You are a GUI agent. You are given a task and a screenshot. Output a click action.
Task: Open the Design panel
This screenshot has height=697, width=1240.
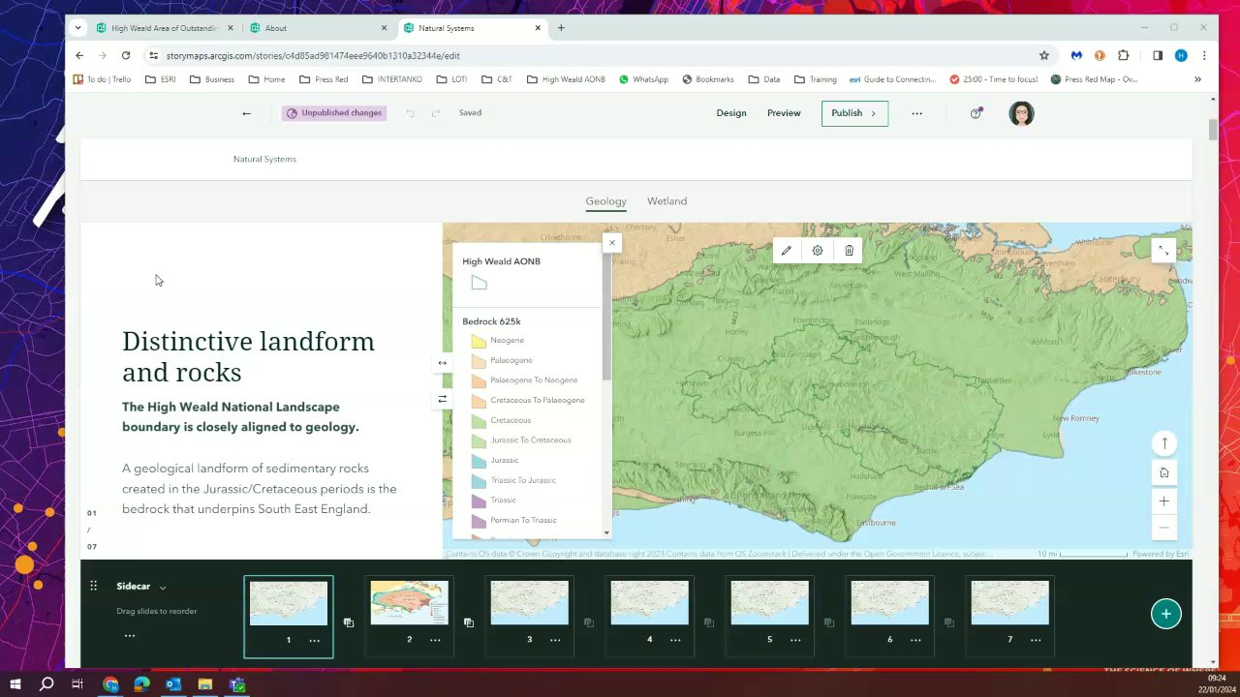pos(731,113)
